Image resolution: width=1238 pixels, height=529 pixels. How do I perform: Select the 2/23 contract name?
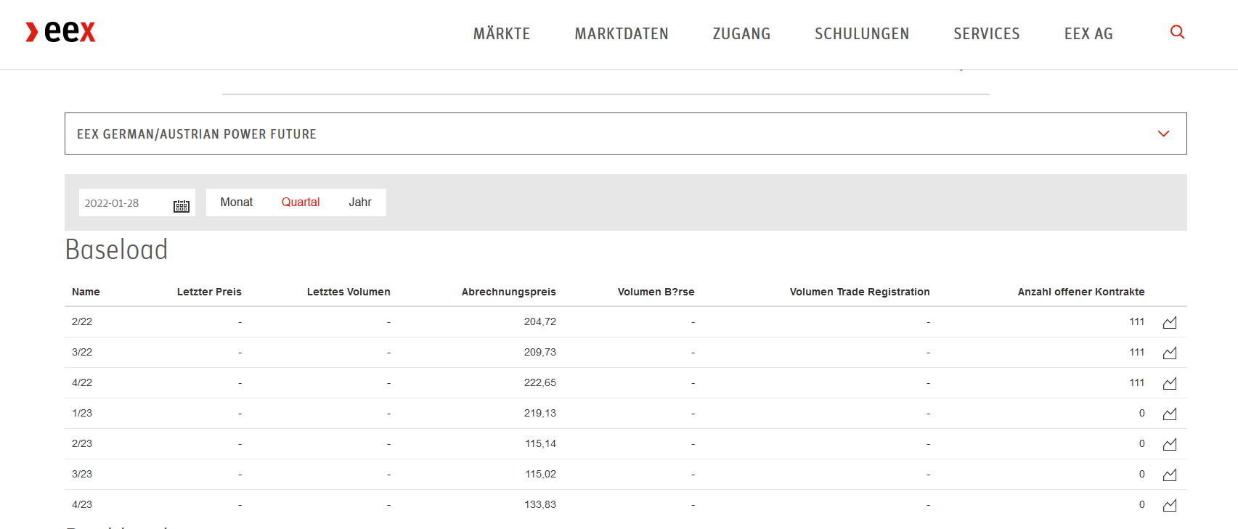pyautogui.click(x=82, y=443)
